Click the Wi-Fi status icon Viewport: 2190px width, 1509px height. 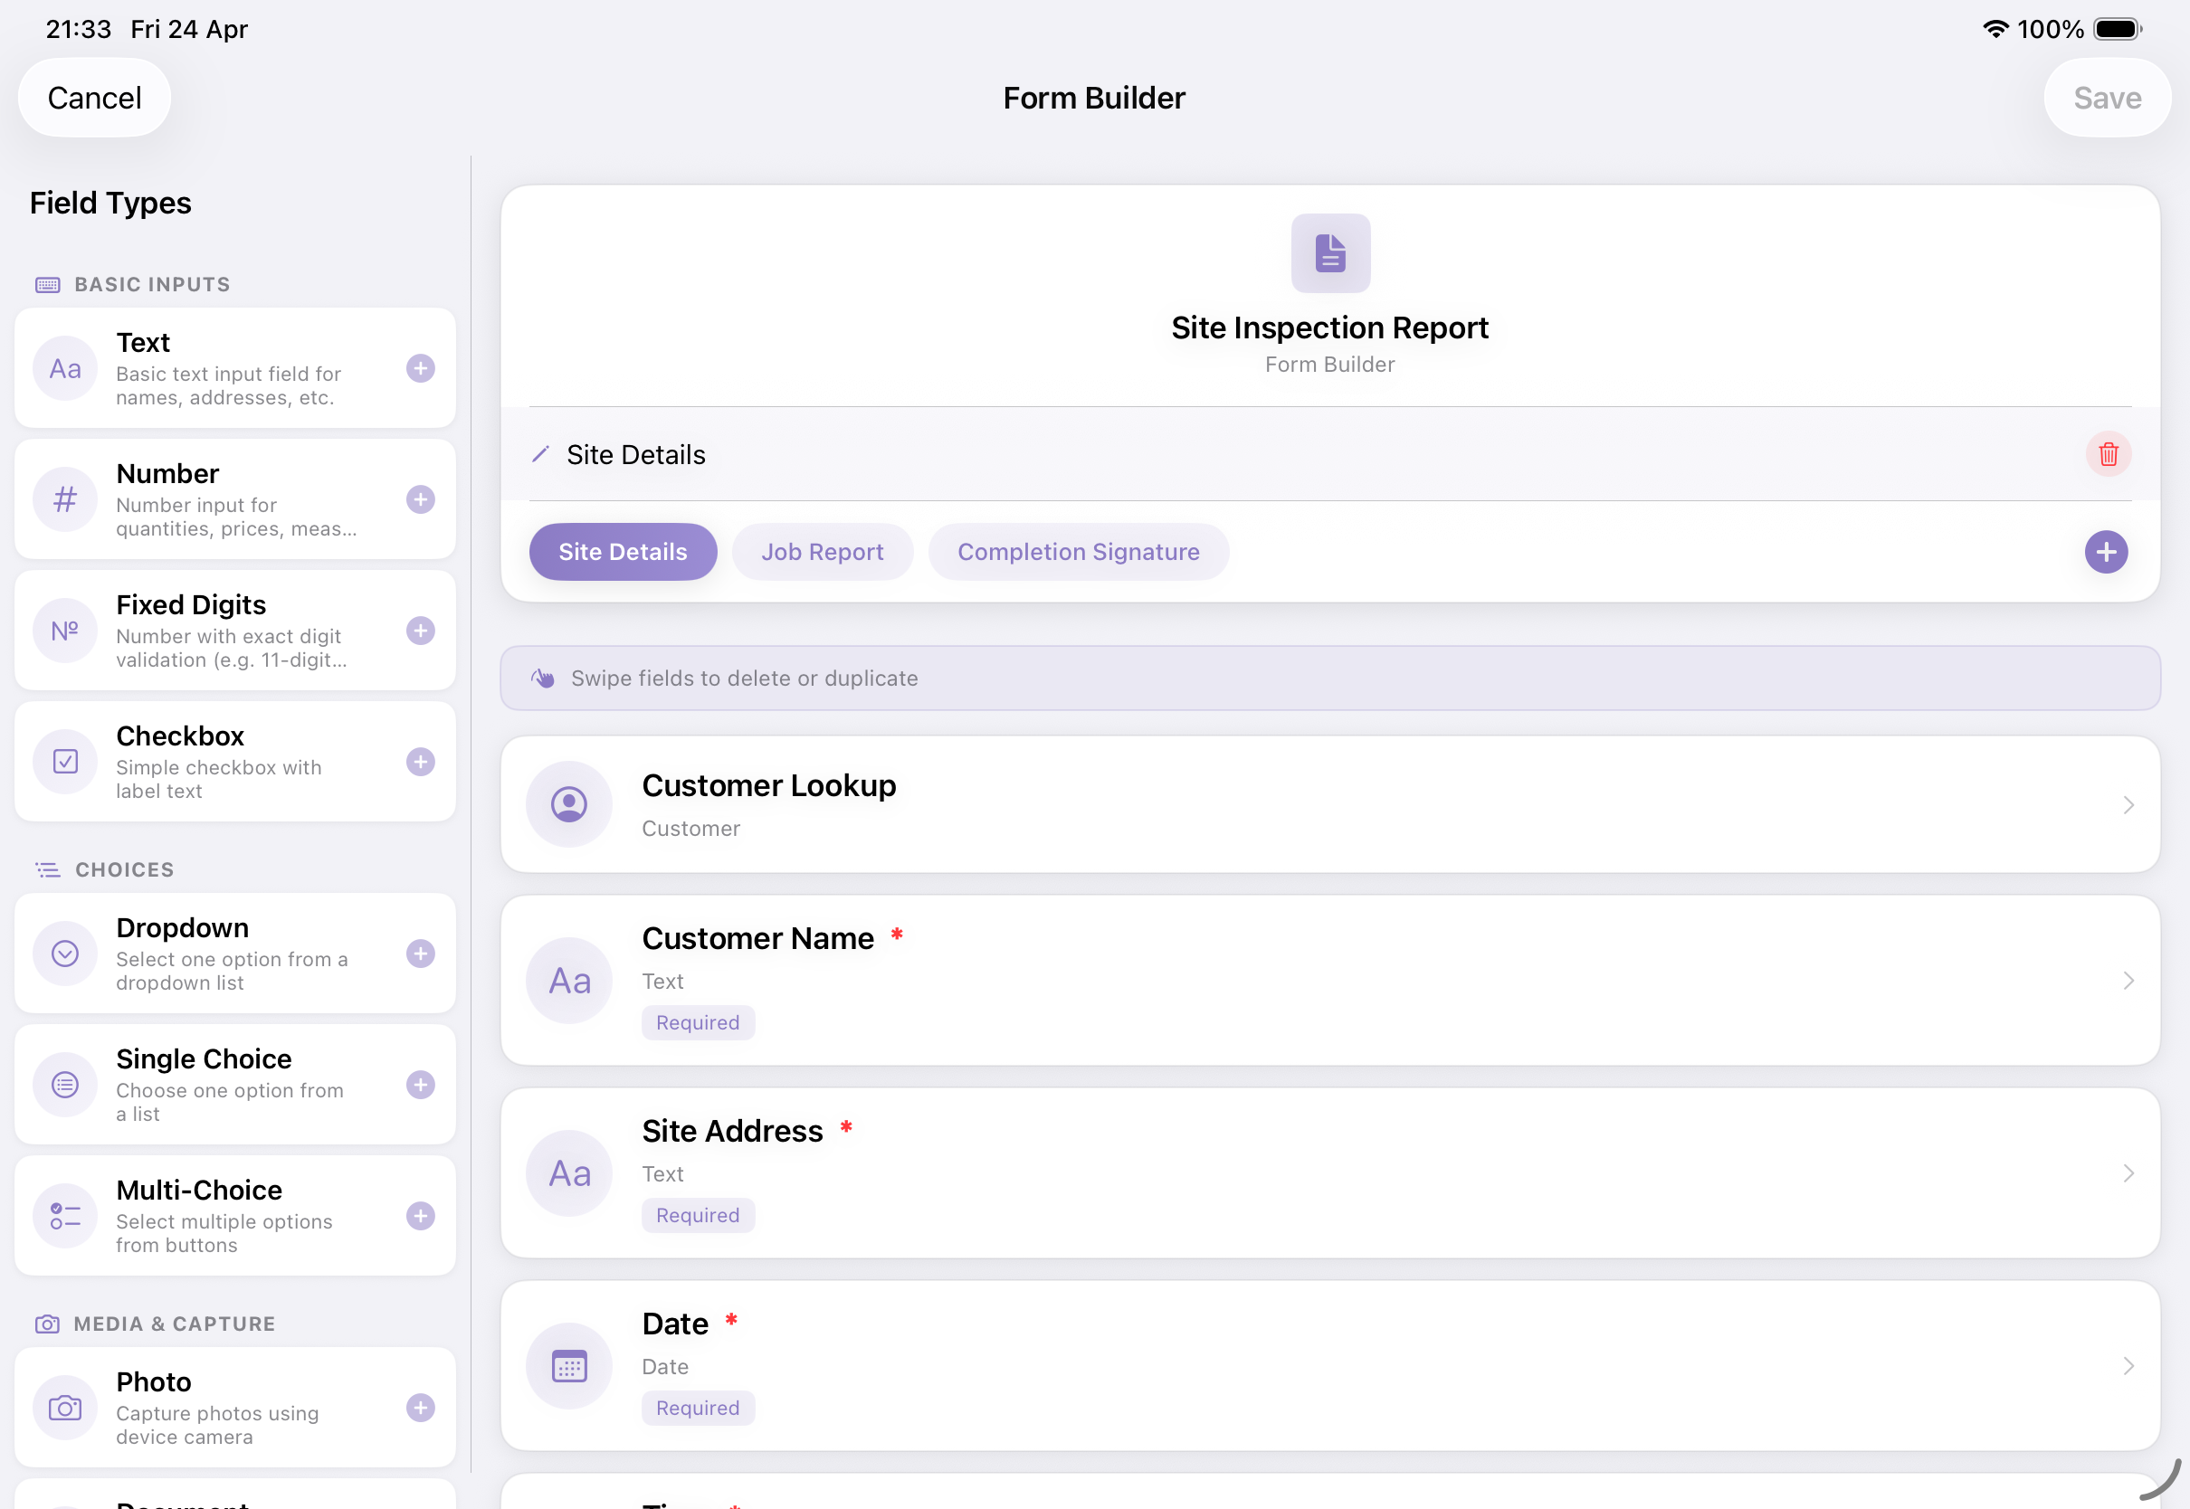click(1995, 28)
